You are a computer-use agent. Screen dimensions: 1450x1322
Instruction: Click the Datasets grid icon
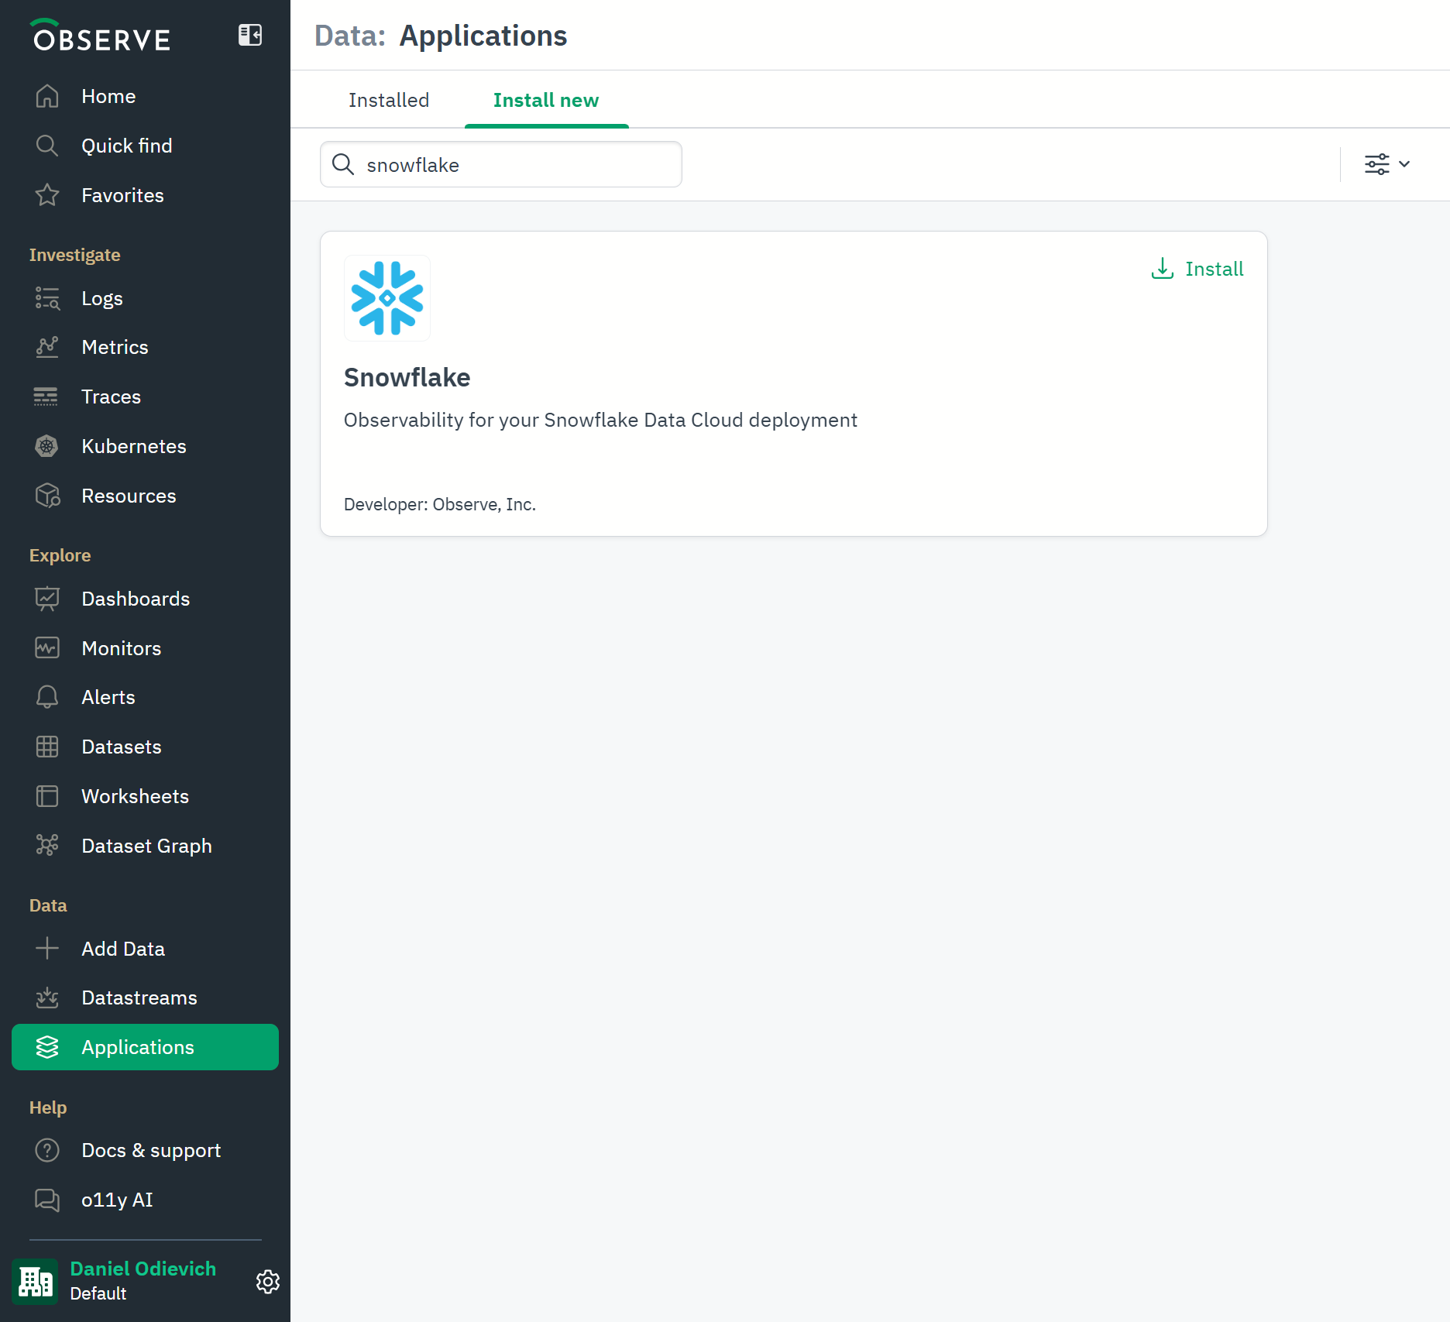click(x=47, y=747)
